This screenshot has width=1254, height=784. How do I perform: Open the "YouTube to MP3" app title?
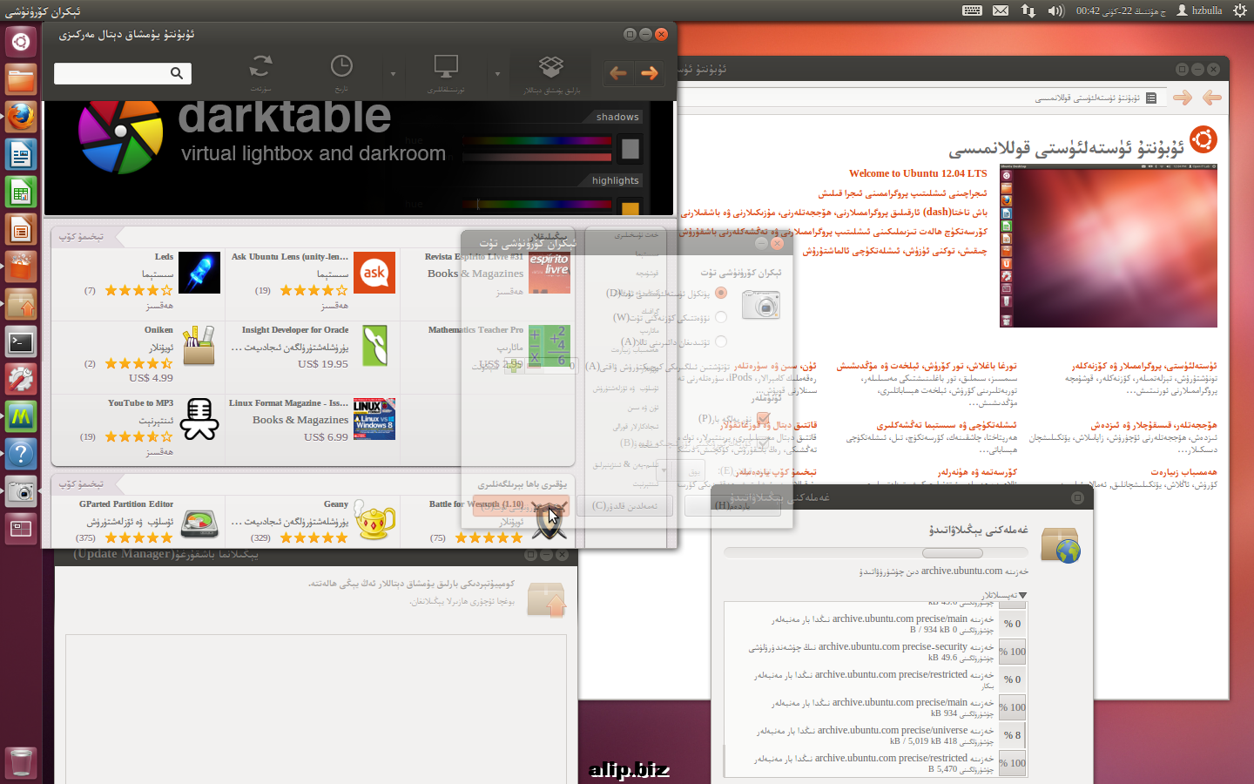click(x=140, y=403)
